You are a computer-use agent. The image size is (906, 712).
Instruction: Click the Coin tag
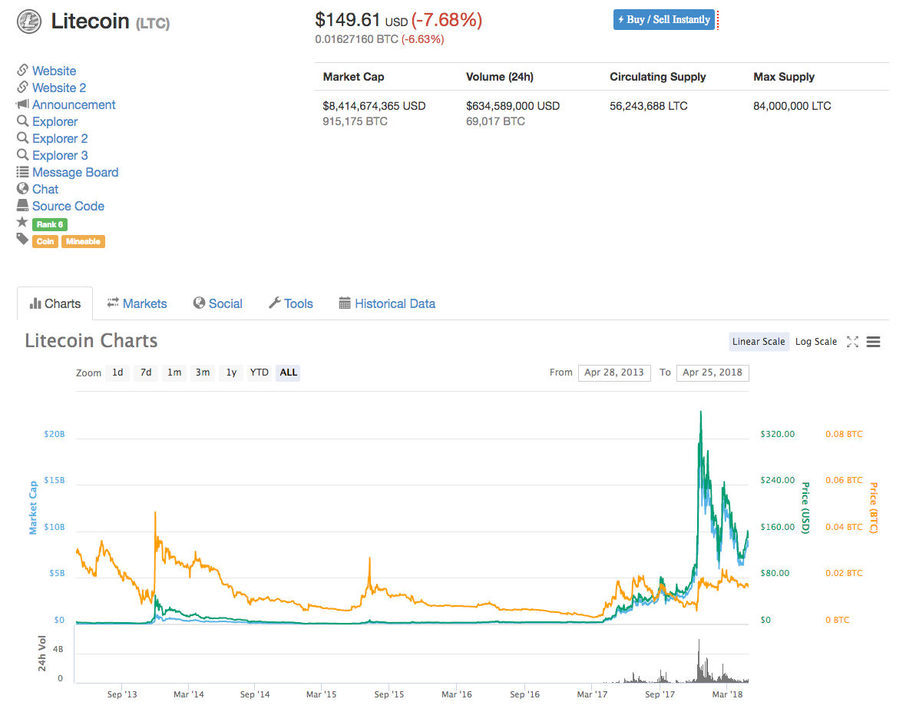pyautogui.click(x=45, y=241)
